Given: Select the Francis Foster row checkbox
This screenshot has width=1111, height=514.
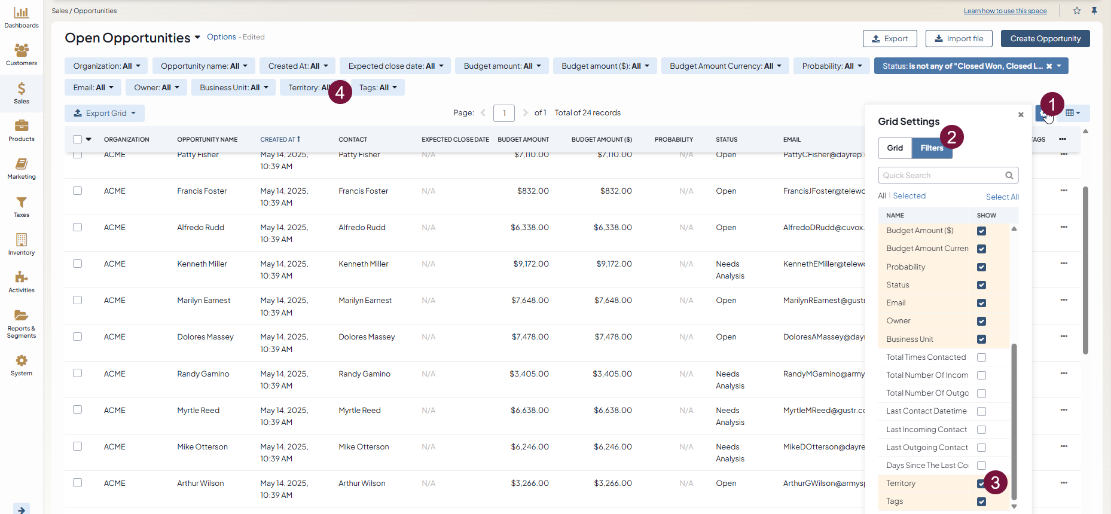Looking at the screenshot, I should [x=78, y=191].
